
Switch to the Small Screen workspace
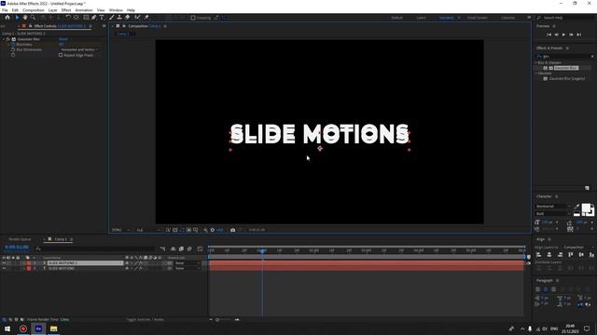477,18
